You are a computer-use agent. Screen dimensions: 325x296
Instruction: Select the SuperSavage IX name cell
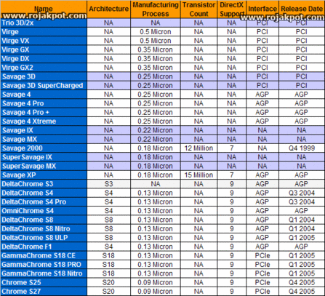[x=44, y=157]
